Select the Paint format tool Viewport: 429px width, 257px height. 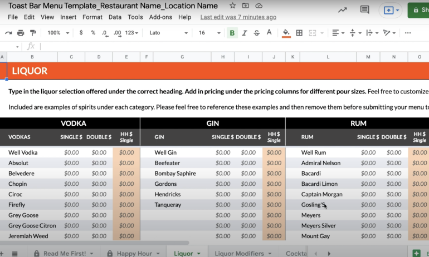click(x=33, y=33)
